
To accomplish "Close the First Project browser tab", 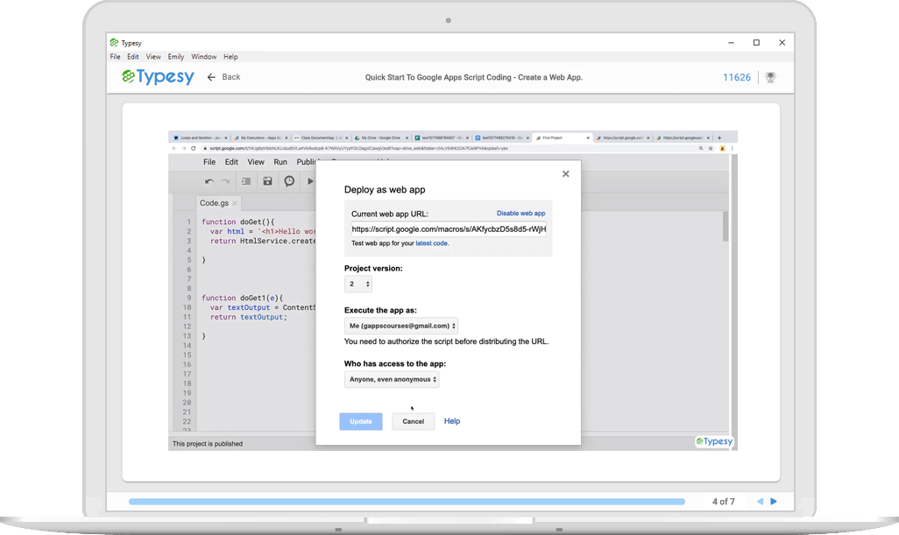I will pyautogui.click(x=588, y=138).
